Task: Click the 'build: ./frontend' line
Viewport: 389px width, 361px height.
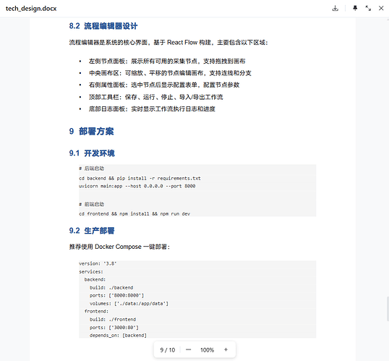Action: point(113,319)
